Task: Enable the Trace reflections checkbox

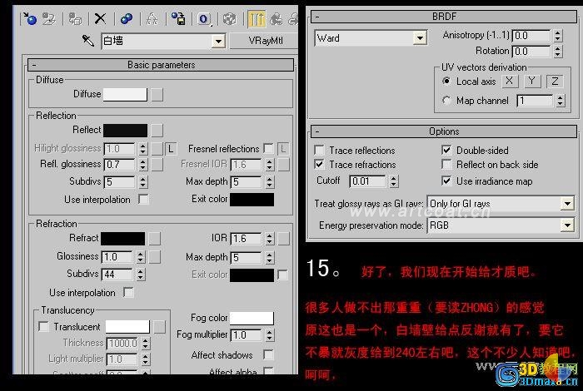Action: pos(319,150)
